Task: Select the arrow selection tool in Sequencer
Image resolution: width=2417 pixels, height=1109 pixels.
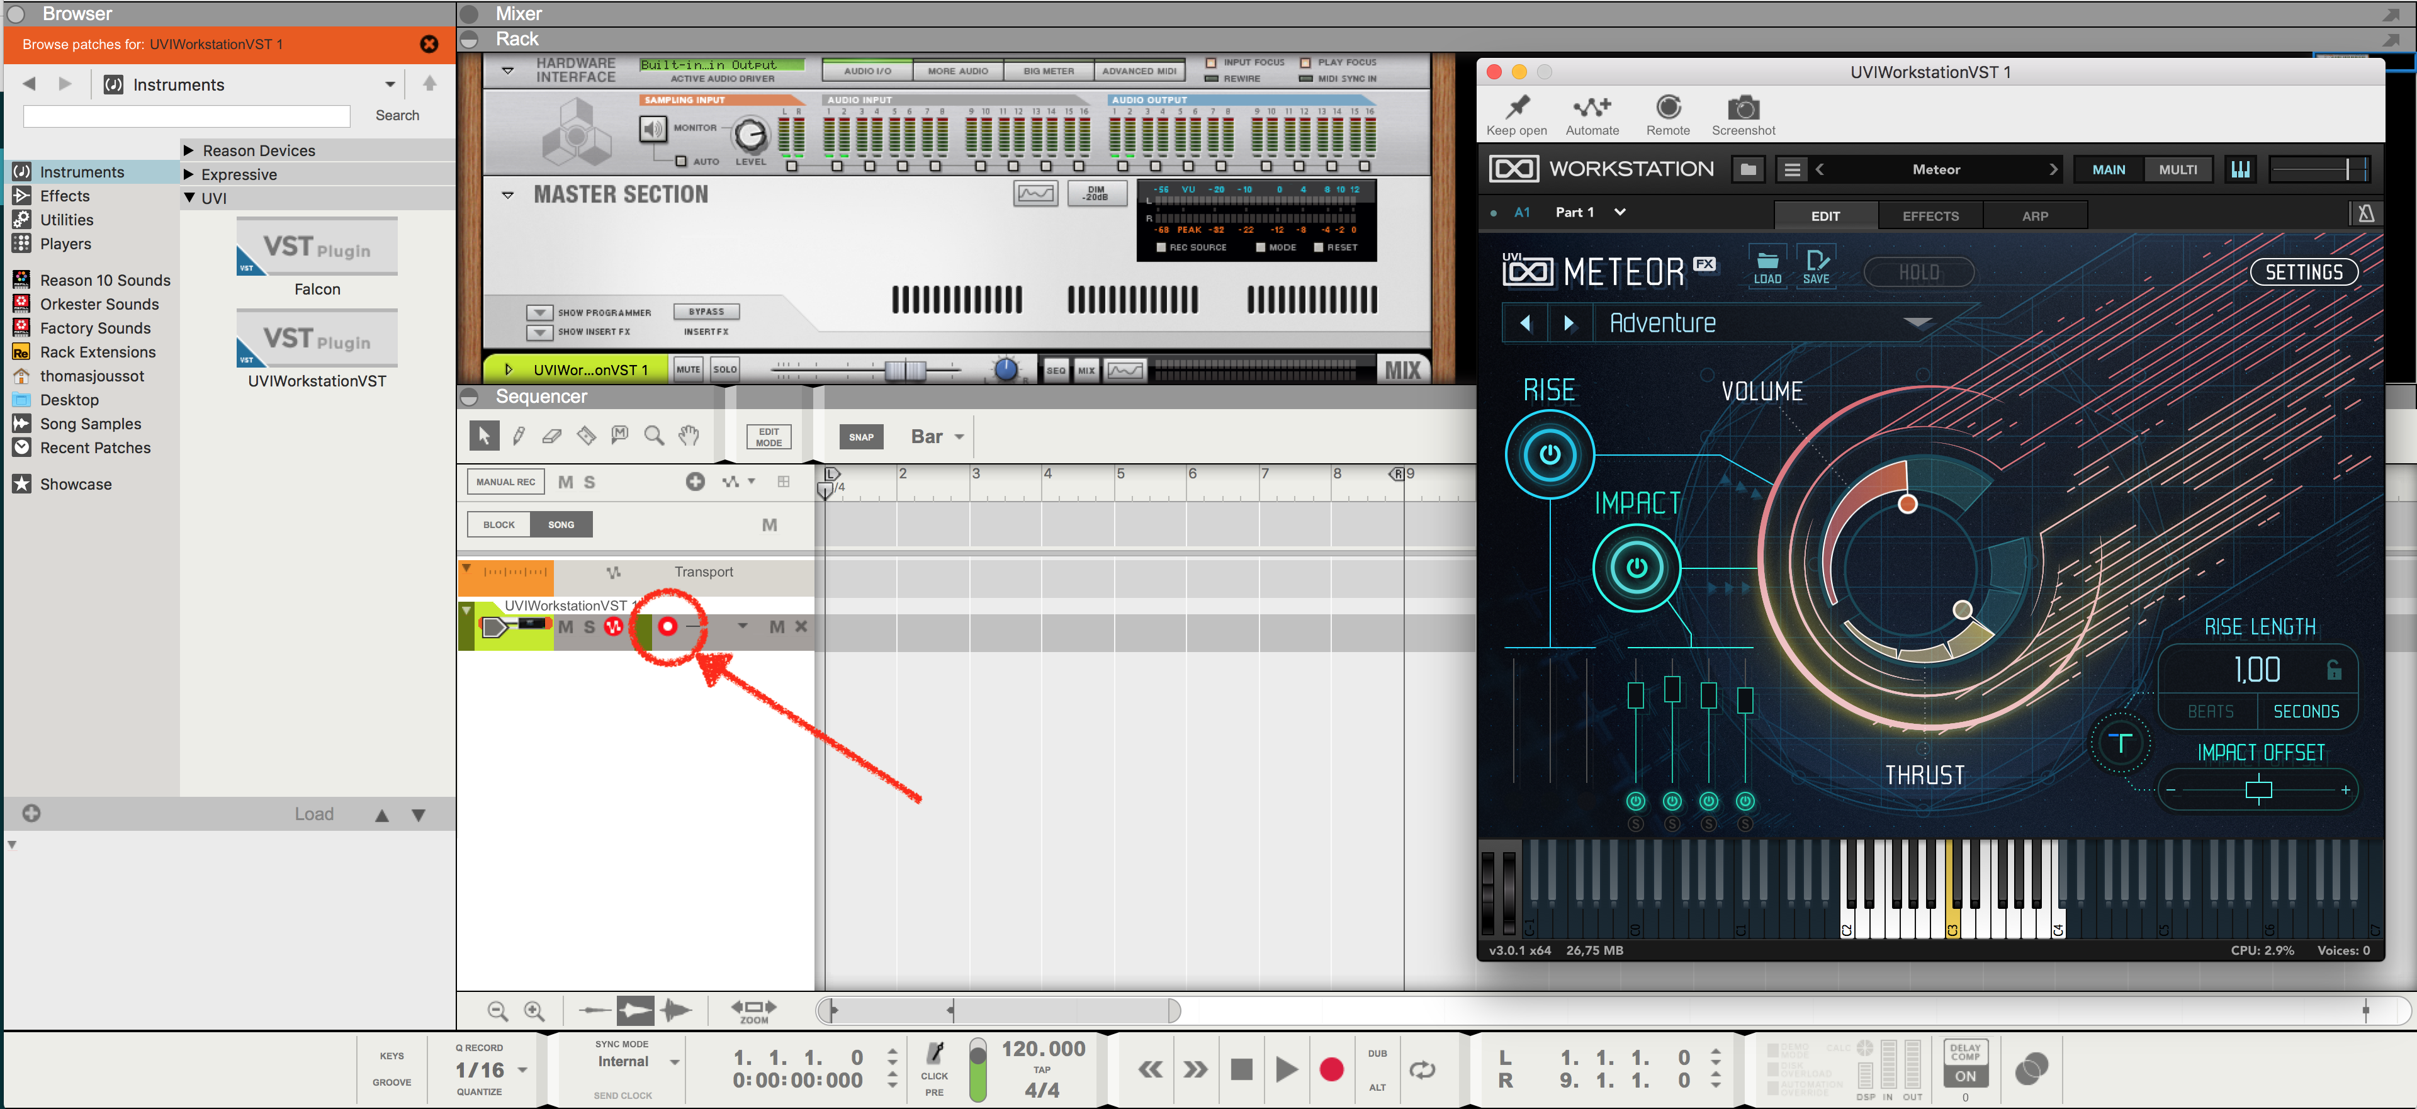Action: [x=484, y=436]
